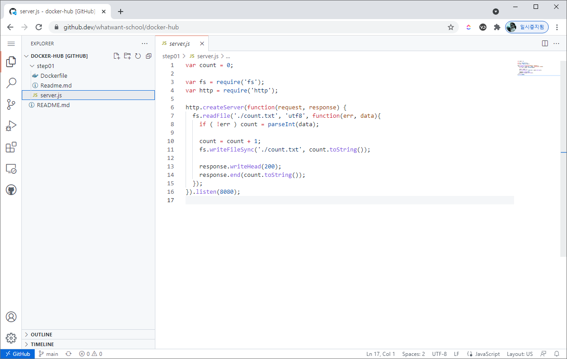
Task: Open the browser Extensions puzzle icon
Action: point(497,27)
